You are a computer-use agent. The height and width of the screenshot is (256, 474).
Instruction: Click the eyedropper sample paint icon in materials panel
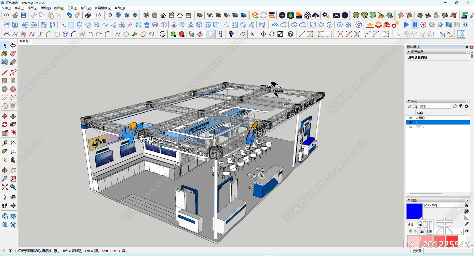point(467,224)
